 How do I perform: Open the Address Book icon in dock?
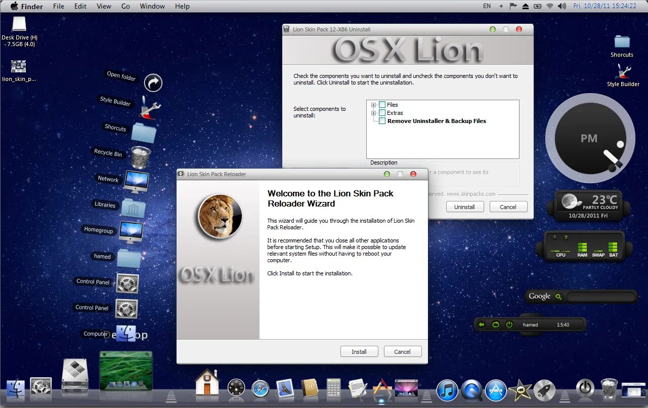click(310, 388)
